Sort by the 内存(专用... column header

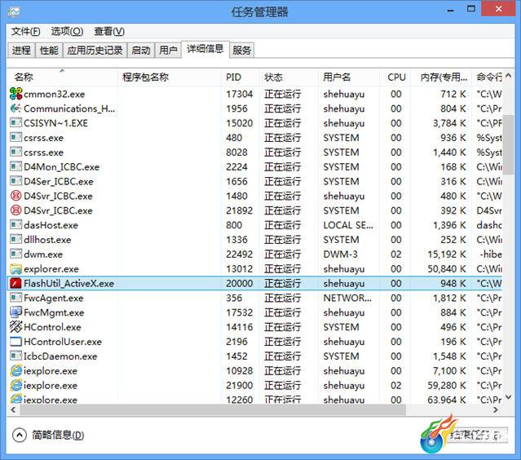pos(441,77)
